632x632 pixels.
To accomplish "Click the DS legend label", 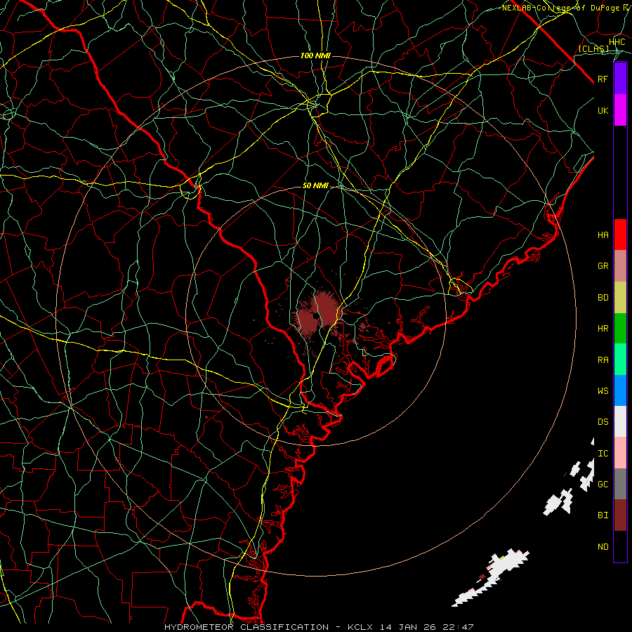I will pyautogui.click(x=603, y=422).
